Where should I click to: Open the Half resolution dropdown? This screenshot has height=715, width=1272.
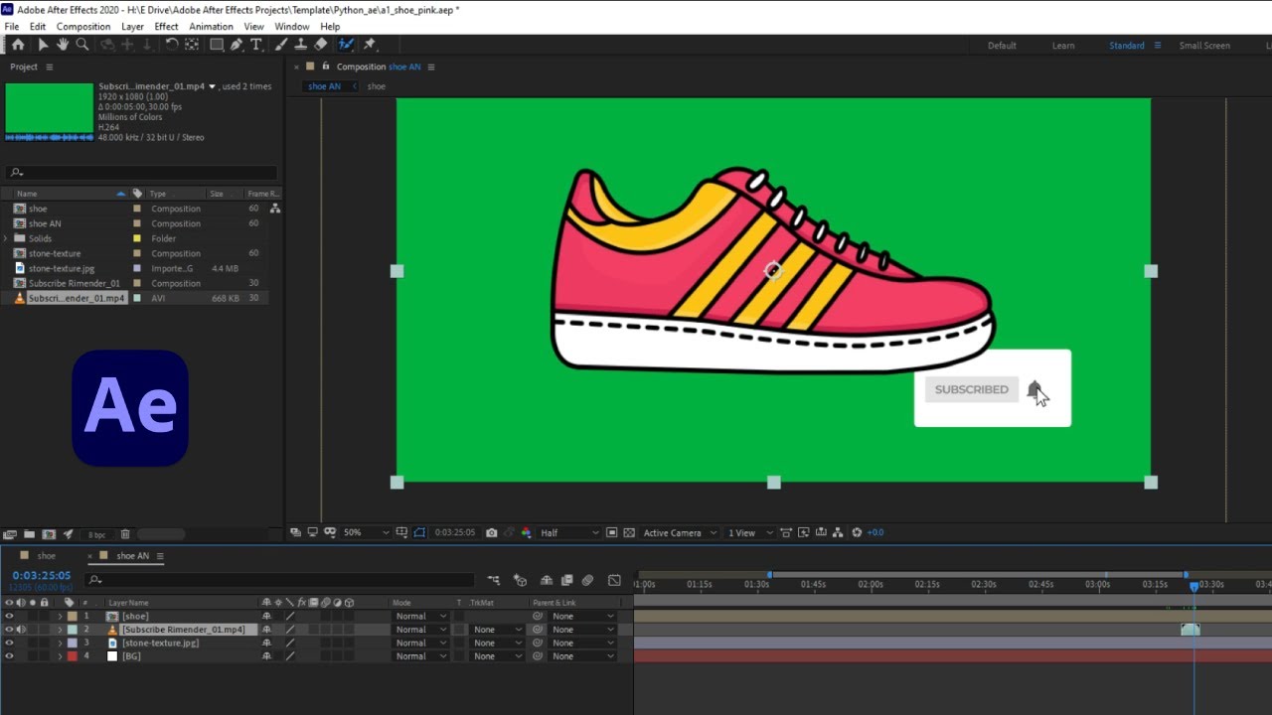click(x=569, y=533)
